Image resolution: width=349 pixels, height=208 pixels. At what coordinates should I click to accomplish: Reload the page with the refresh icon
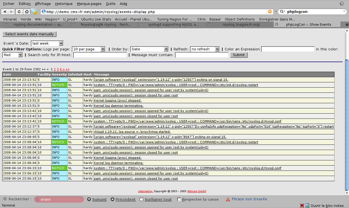pos(19,11)
